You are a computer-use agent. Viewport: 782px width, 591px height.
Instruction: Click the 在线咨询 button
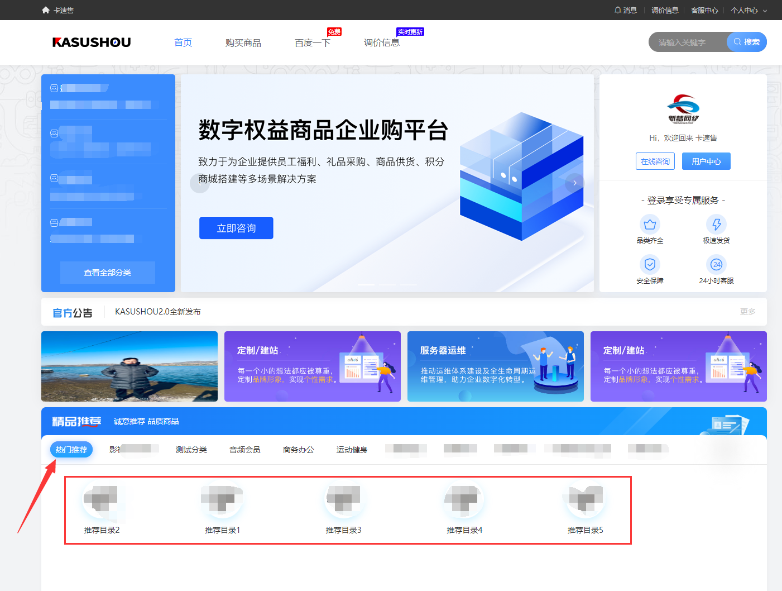tap(655, 161)
